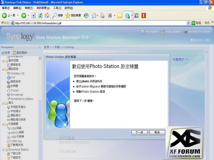Open the 檔案 menu
The image size is (214, 160).
(6, 8)
